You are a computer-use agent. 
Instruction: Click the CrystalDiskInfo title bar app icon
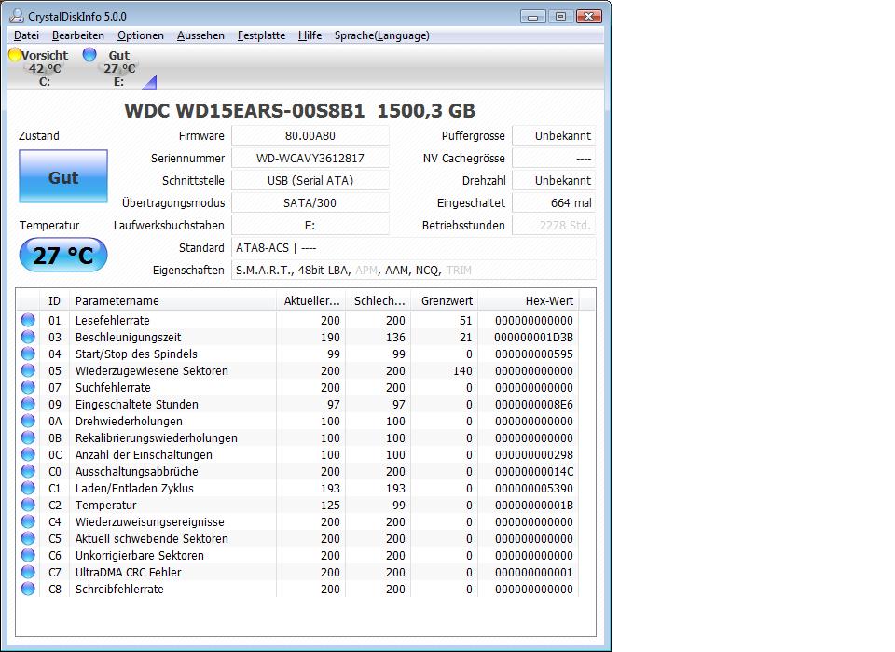coord(17,16)
